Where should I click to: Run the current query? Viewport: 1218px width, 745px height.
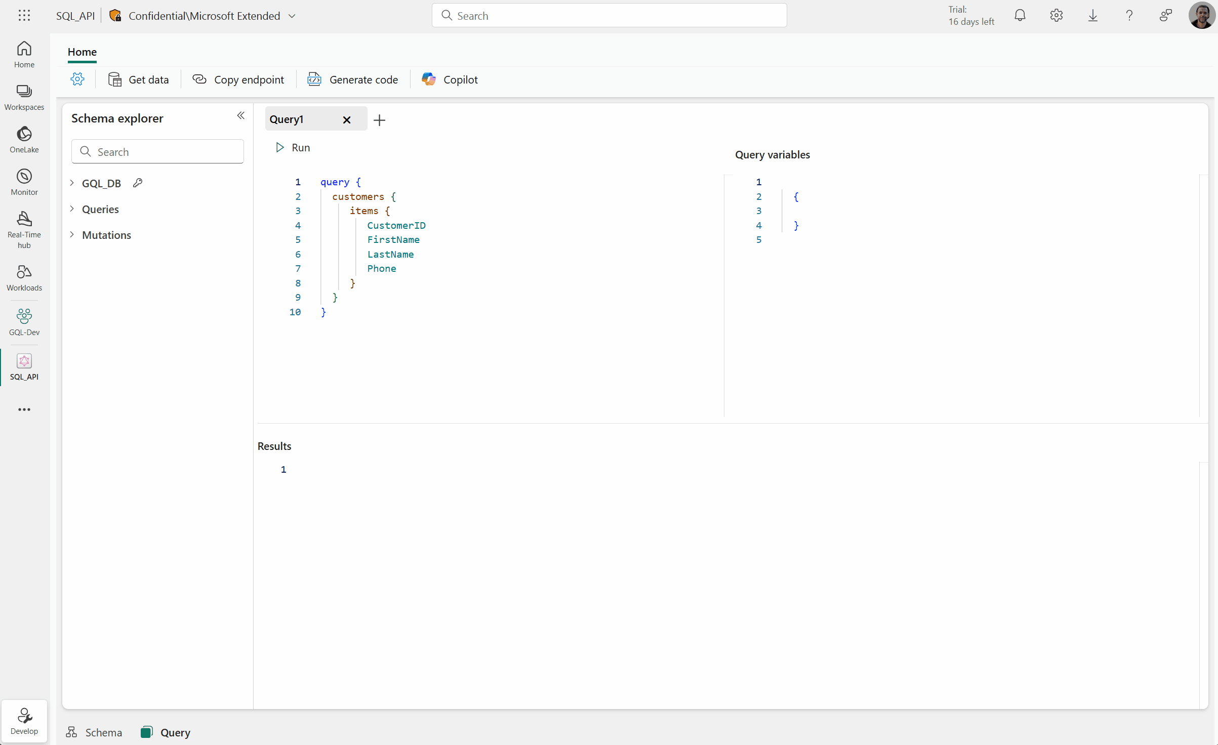(293, 148)
